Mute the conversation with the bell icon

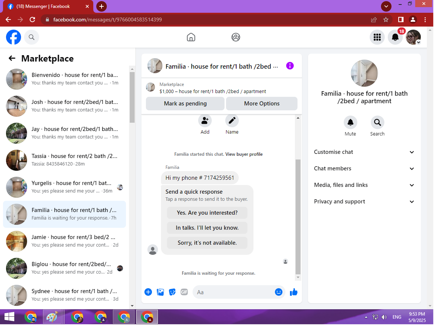(x=351, y=122)
